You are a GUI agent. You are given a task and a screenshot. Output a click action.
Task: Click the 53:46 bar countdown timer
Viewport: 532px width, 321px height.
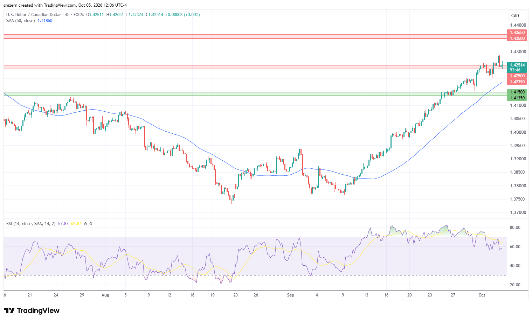[515, 70]
